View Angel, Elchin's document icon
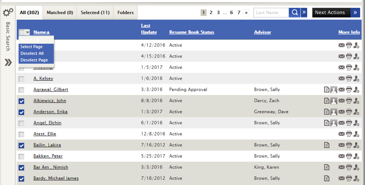This screenshot has height=185, width=365. pyautogui.click(x=327, y=123)
